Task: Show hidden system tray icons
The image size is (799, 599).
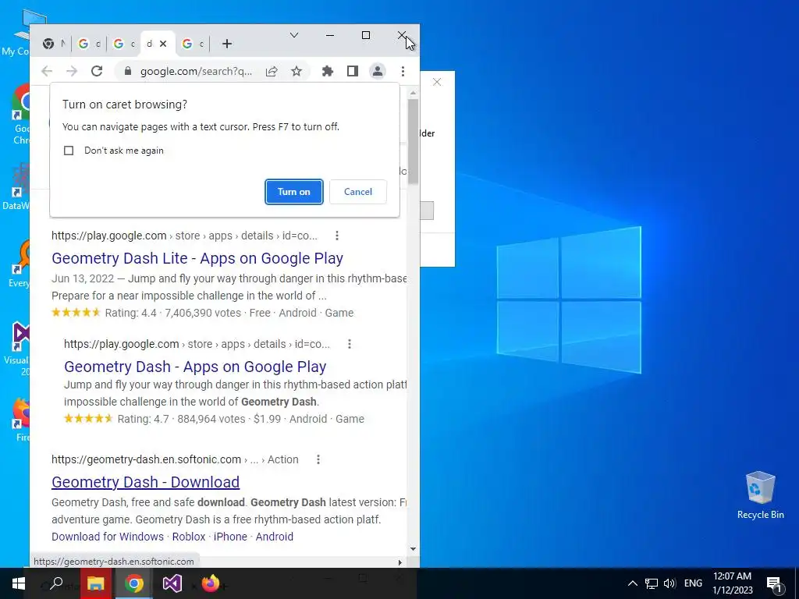Action: [x=632, y=583]
